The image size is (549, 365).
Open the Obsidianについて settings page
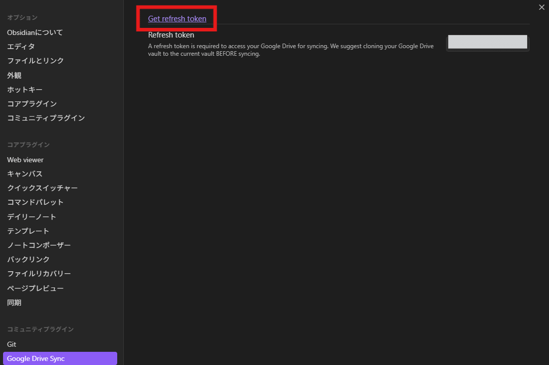coord(35,32)
